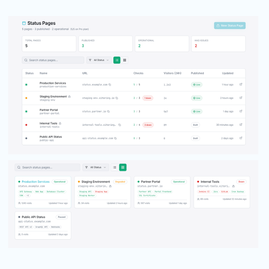Open the Public API Status card
Viewport: 269px width, 269px height.
coord(43,225)
